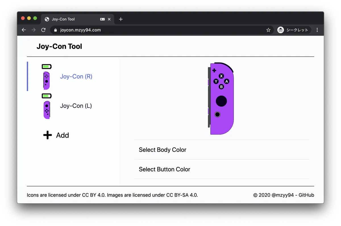Go back with browser back arrow

point(24,30)
